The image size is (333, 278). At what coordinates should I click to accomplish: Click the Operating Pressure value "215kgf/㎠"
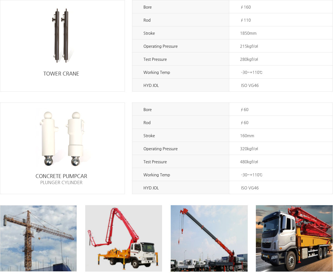[x=249, y=46]
